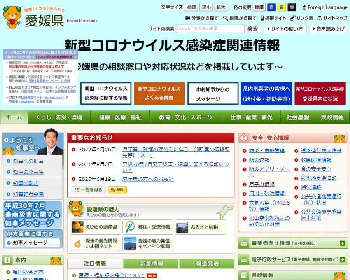Open 一覧を見る list button

[89, 190]
